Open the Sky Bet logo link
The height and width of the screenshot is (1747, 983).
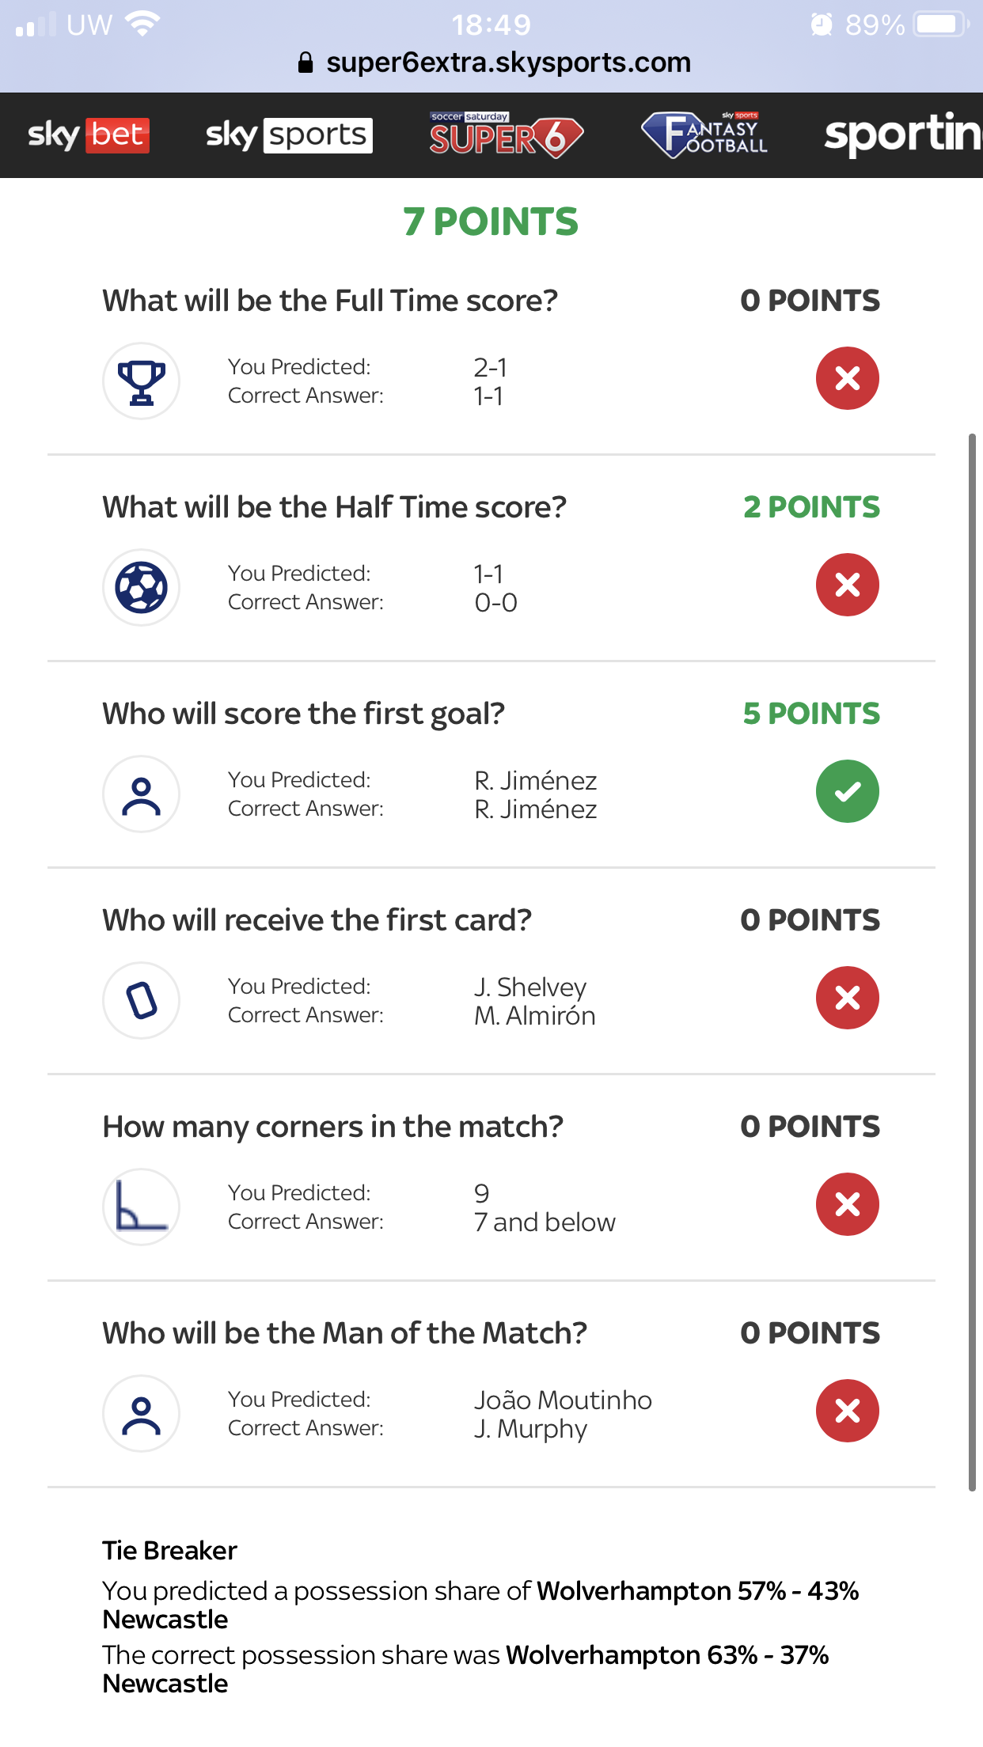(89, 135)
